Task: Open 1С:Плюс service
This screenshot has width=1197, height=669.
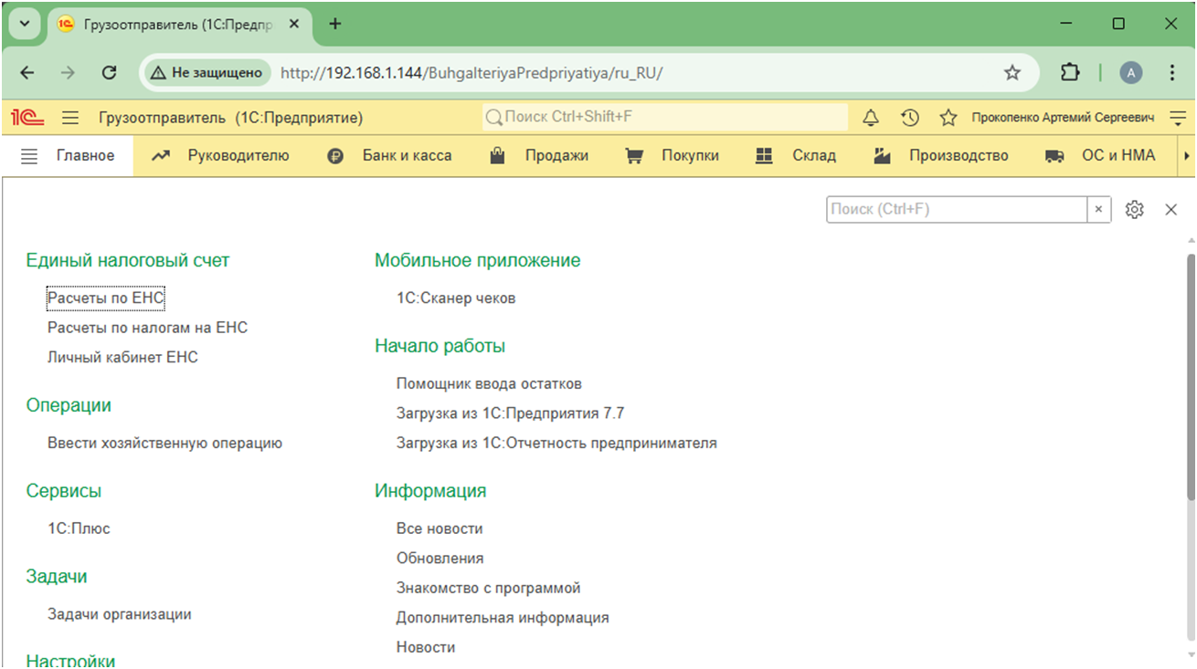Action: pos(79,528)
